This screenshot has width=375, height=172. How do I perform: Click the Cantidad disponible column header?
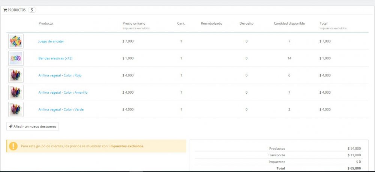[x=289, y=24]
